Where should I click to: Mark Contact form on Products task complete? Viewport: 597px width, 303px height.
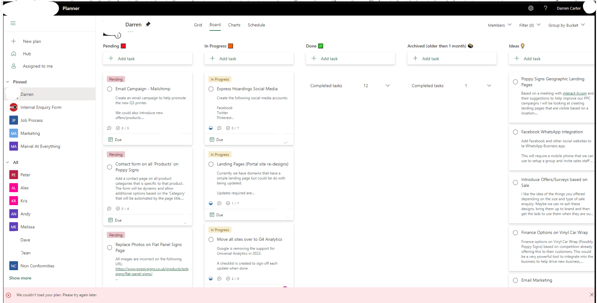pos(110,167)
